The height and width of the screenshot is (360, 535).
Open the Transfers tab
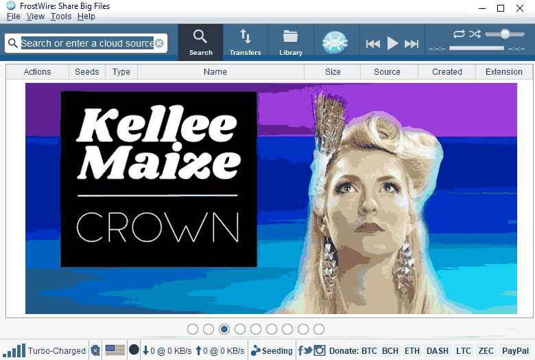tap(246, 43)
